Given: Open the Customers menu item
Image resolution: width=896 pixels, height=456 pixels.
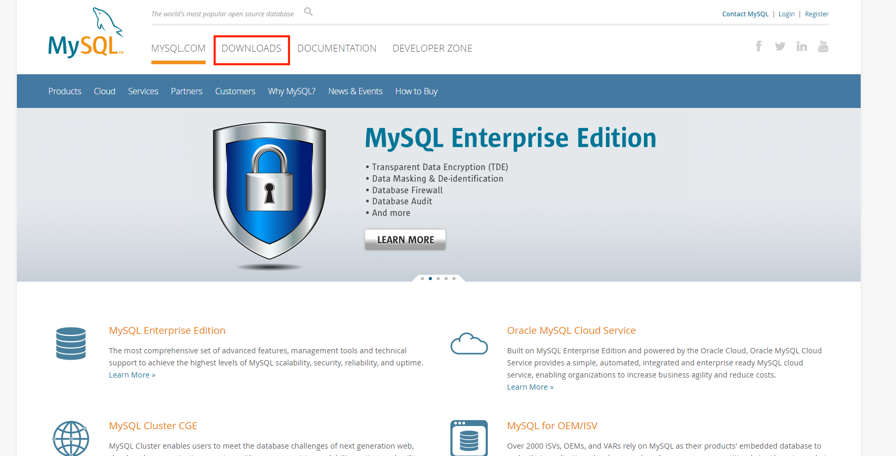Looking at the screenshot, I should tap(235, 91).
